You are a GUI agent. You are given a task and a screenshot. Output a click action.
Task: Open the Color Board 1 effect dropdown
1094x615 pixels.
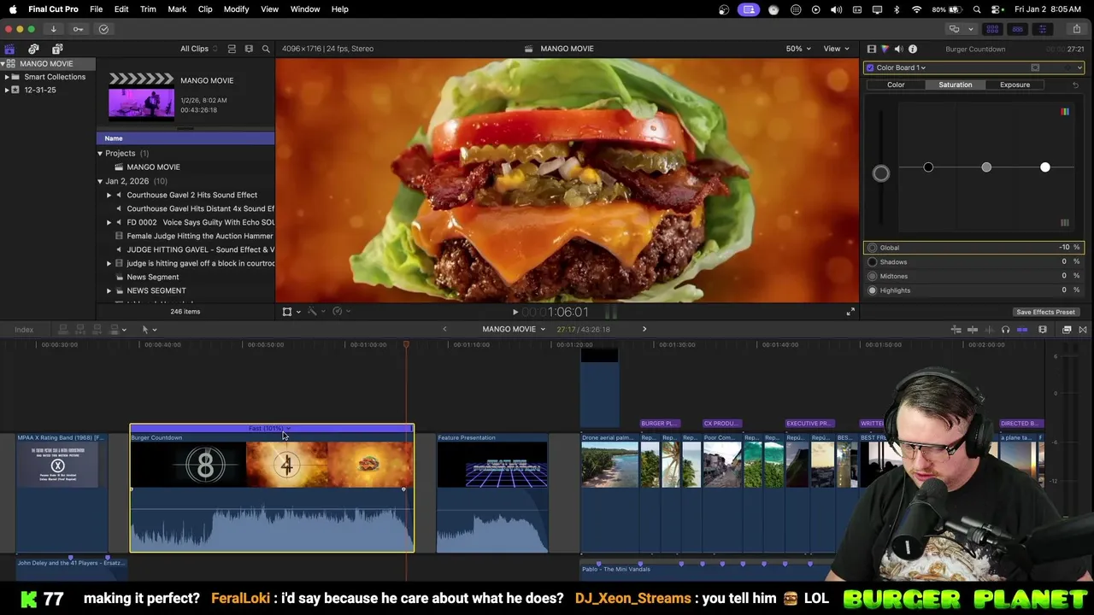coord(901,67)
